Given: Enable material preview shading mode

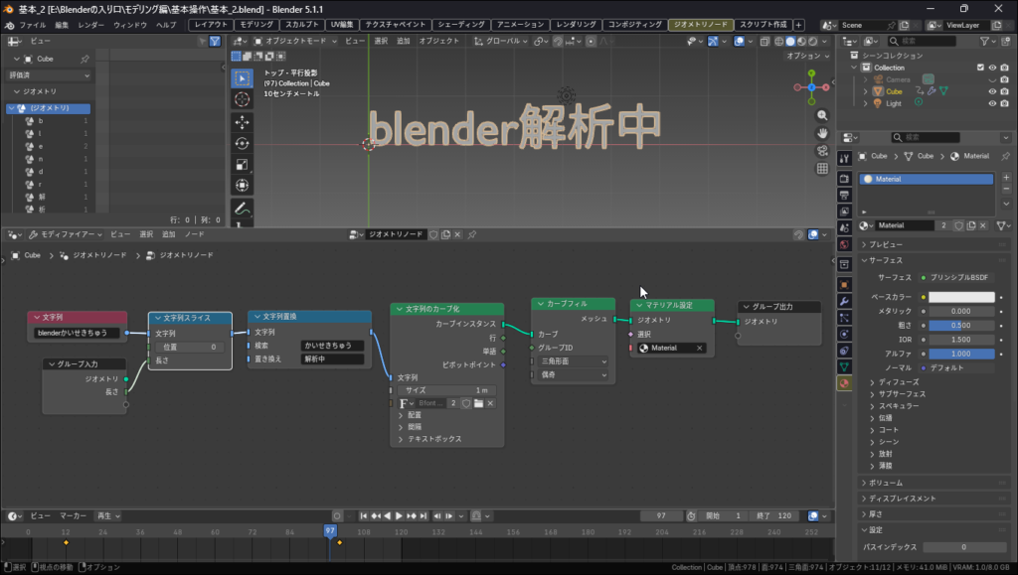Looking at the screenshot, I should point(802,41).
